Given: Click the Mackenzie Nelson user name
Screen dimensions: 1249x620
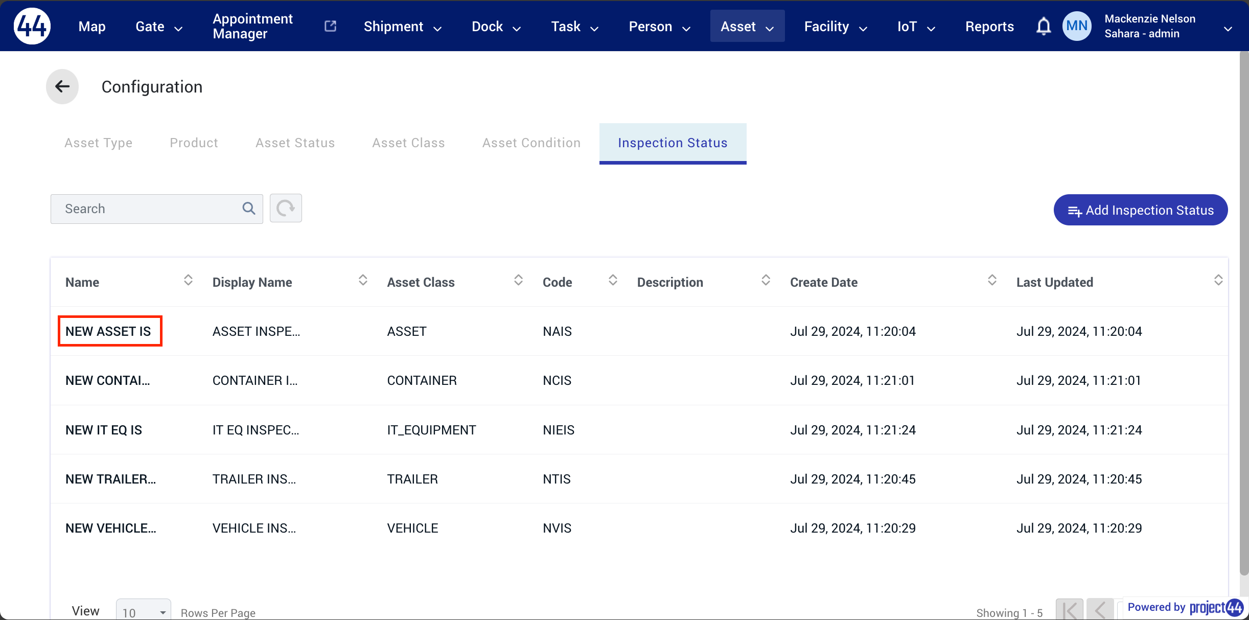Looking at the screenshot, I should (x=1150, y=19).
